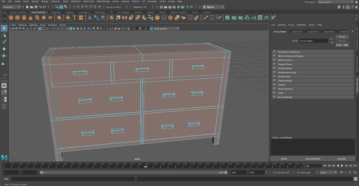This screenshot has height=186, width=359.
Task: Open the viewport Shading menu
Action: pyautogui.click(x=22, y=25)
